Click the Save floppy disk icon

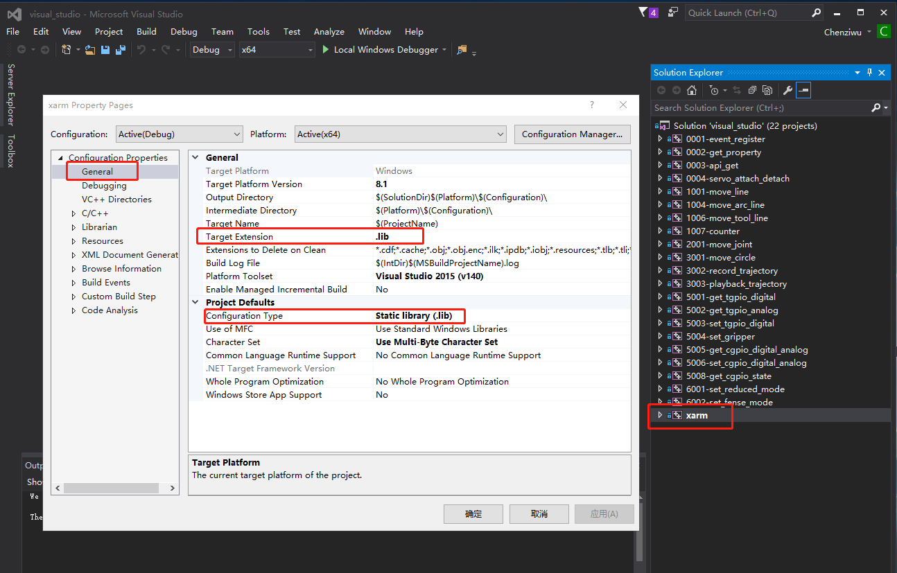(105, 50)
